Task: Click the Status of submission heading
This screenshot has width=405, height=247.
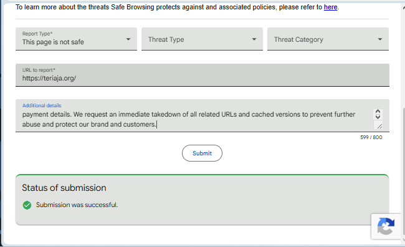Action: [64, 188]
